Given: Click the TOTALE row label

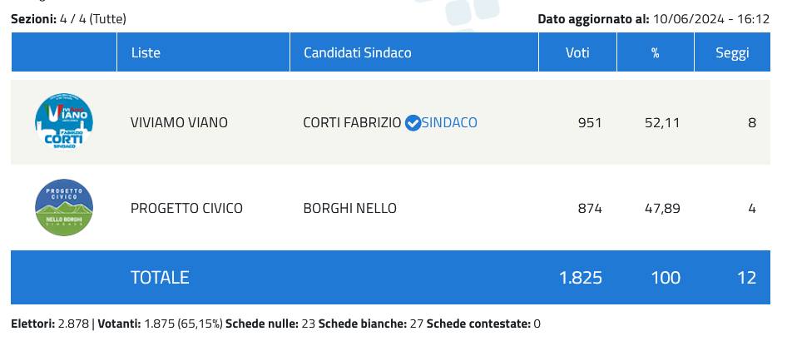Looking at the screenshot, I should (160, 277).
